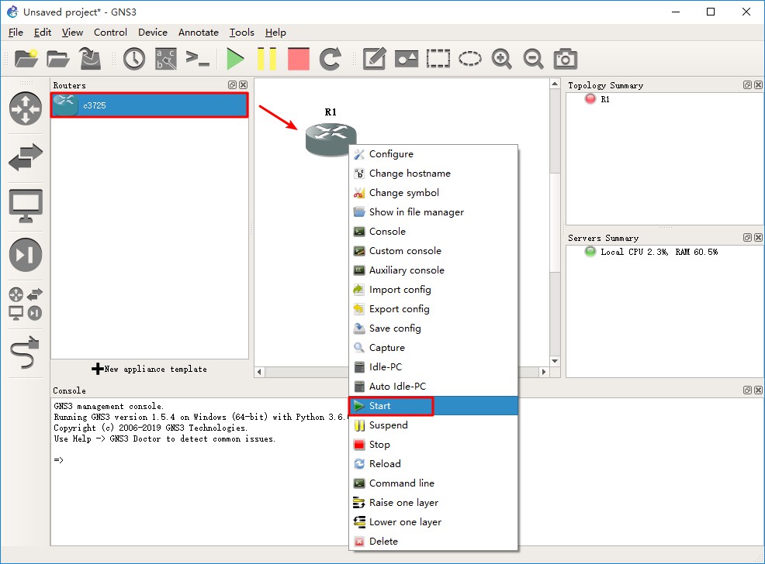Choose Save config menu entry

click(x=433, y=328)
